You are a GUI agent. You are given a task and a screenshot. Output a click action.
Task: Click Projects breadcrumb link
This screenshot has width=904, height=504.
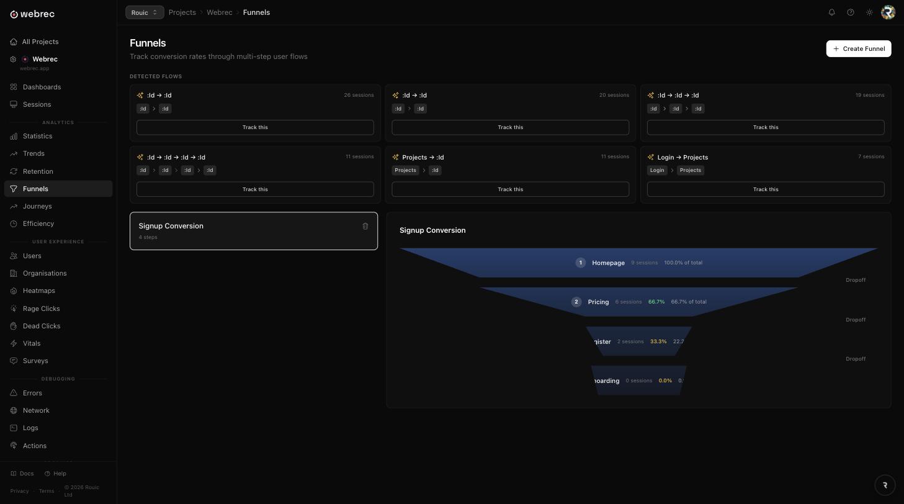tap(182, 12)
